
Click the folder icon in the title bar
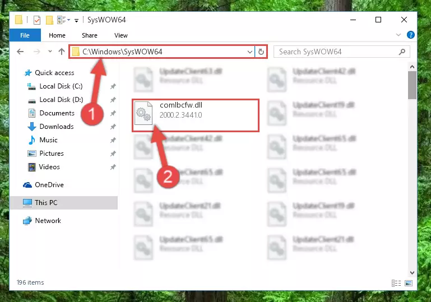pyautogui.click(x=18, y=20)
